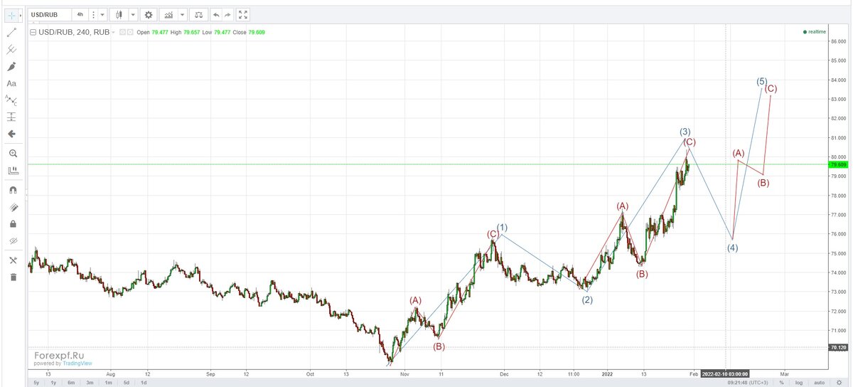The image size is (853, 387).
Task: Select the prediction and measurement tool
Action: 11,117
